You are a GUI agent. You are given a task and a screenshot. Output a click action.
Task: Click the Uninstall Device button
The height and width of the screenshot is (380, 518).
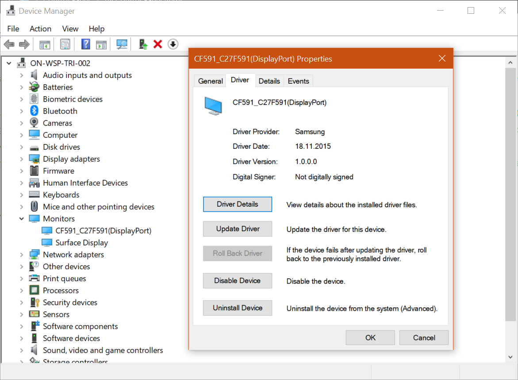(x=238, y=308)
